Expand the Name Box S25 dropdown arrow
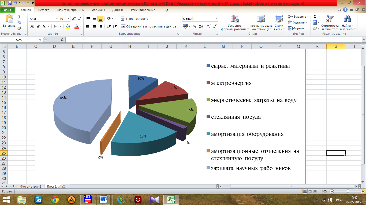This screenshot has width=366, height=205. [40, 40]
